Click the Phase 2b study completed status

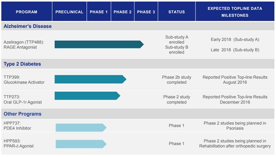pos(177,80)
